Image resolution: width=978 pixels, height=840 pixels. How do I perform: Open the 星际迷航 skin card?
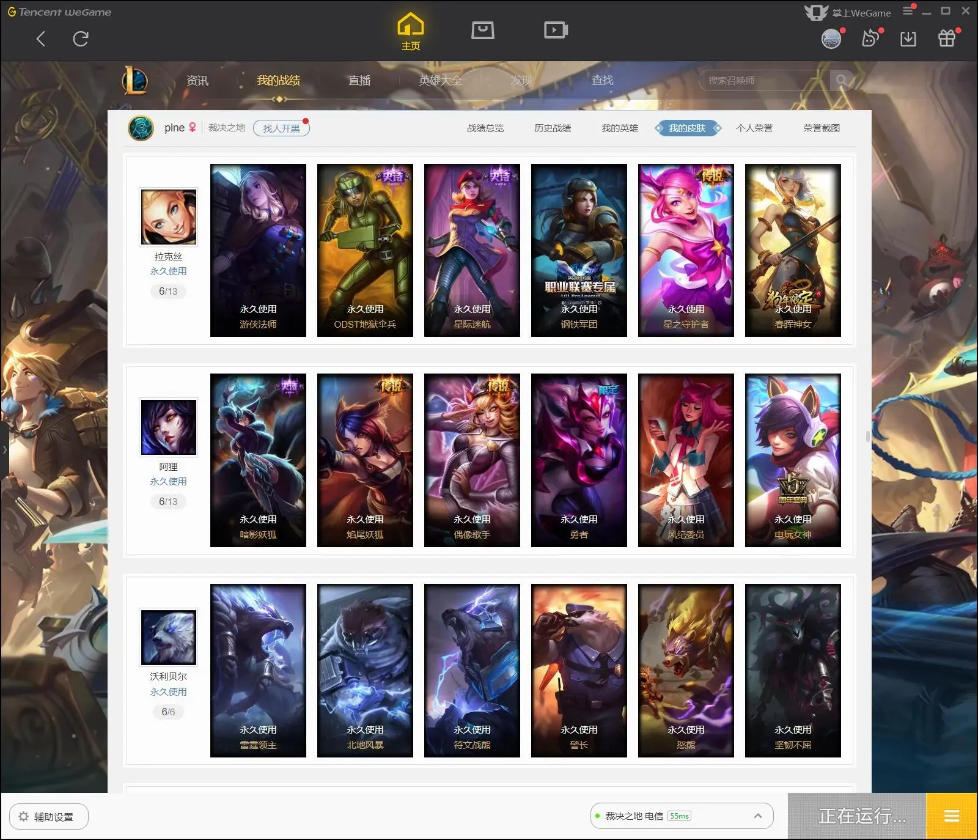pos(472,250)
